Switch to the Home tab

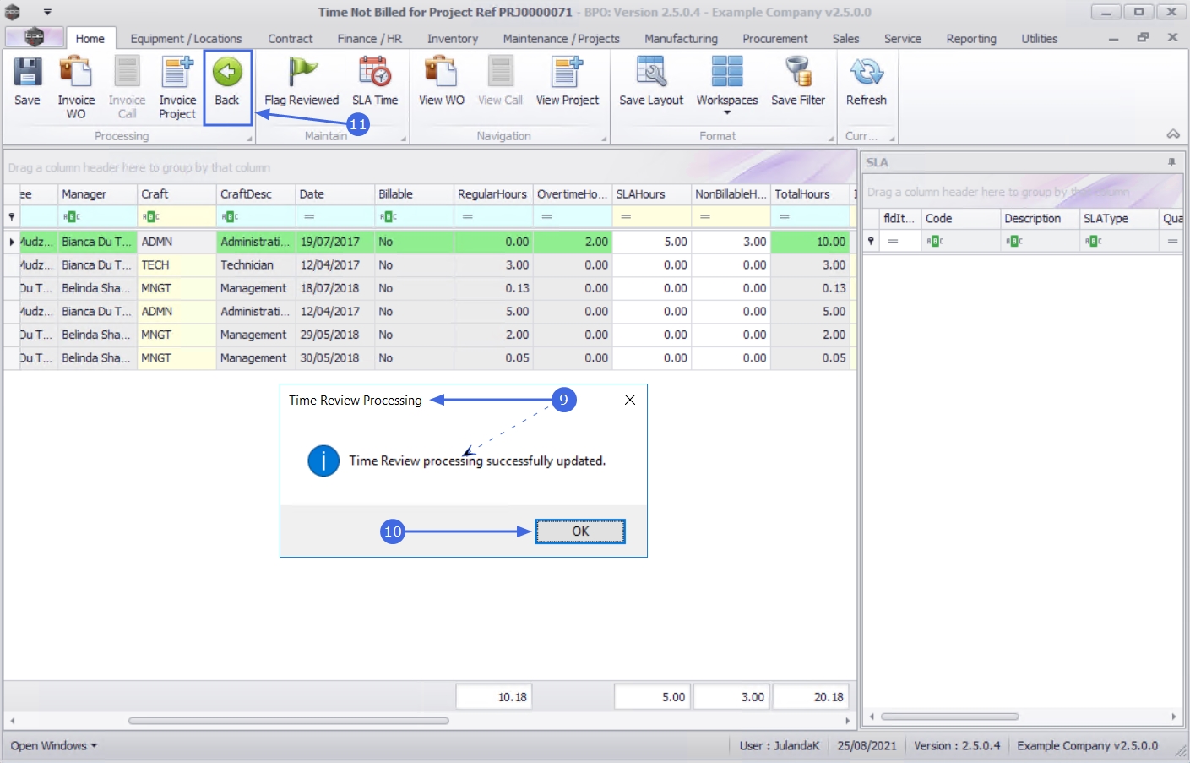point(90,39)
